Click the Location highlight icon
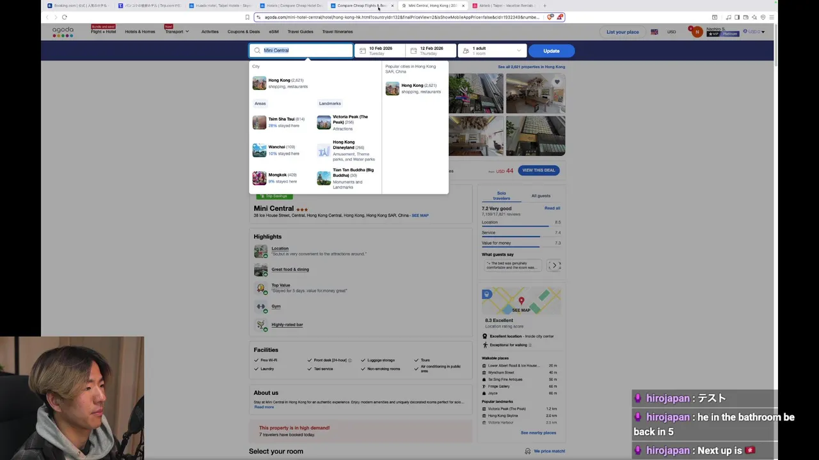The image size is (819, 460). (x=260, y=251)
